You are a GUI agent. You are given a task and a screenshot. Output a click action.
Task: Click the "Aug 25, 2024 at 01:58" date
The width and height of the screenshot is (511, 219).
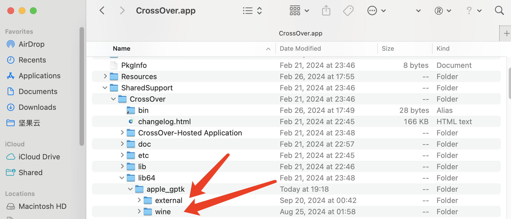pos(318,212)
